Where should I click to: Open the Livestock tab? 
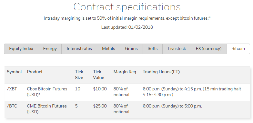(x=177, y=49)
